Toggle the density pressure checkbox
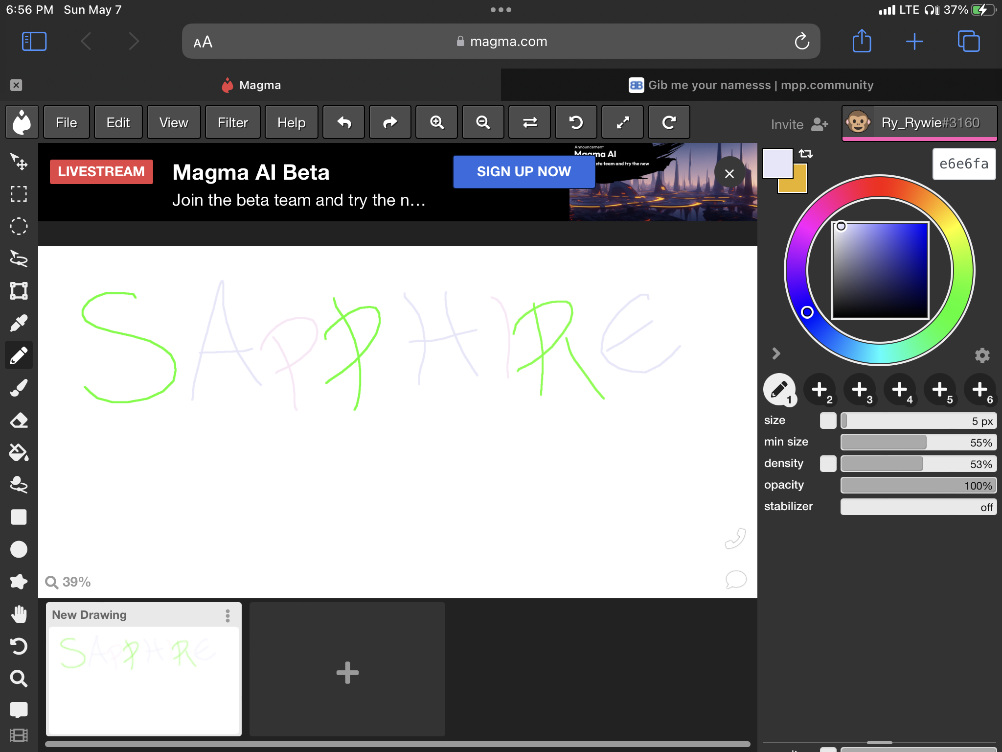 click(x=828, y=464)
